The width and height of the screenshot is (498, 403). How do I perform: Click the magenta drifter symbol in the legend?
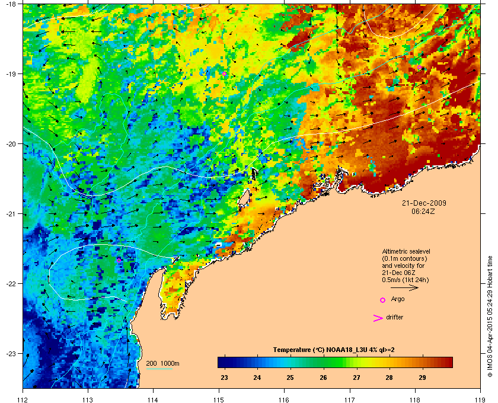378,318
